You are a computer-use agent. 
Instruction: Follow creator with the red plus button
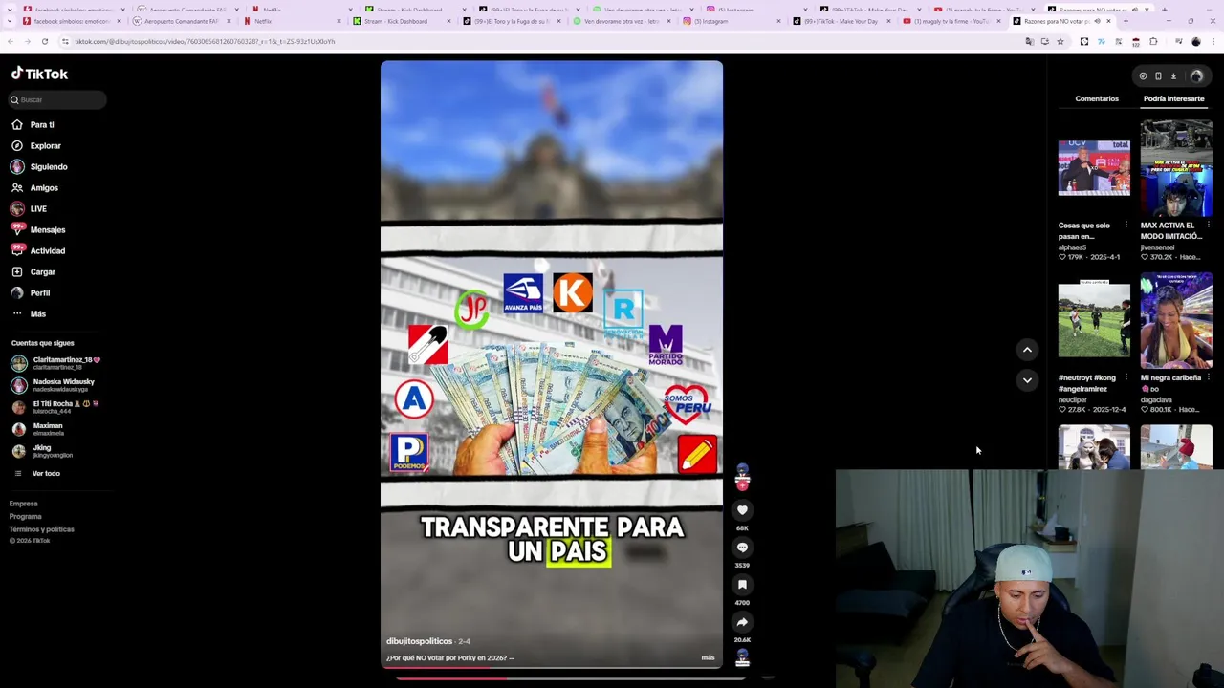[742, 485]
